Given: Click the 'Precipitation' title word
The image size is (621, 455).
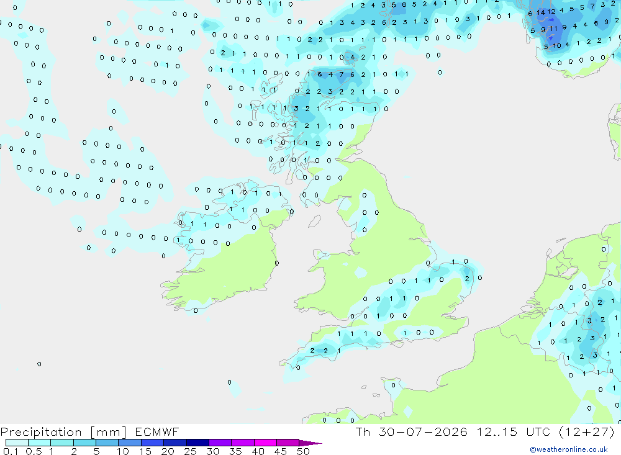Looking at the screenshot, I should (x=41, y=432).
